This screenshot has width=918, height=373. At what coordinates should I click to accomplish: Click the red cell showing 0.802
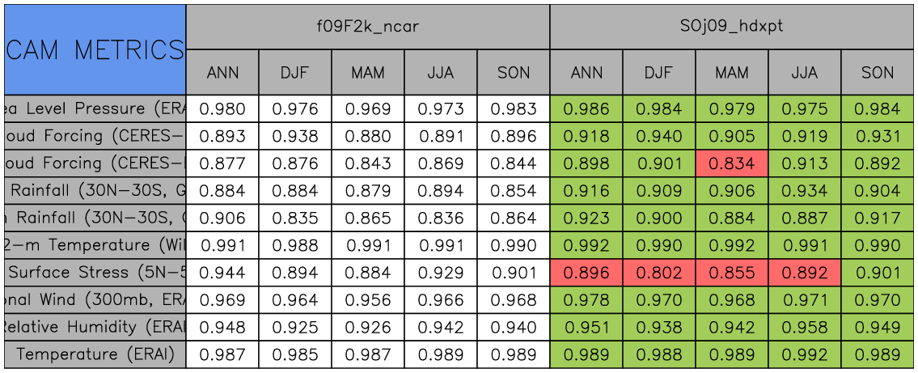[659, 273]
